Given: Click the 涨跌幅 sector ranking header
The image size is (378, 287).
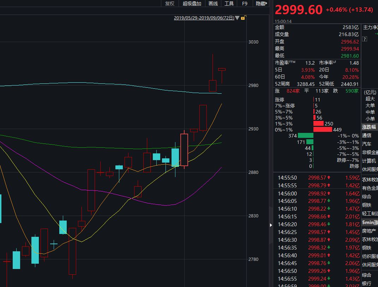Looking at the screenshot, I should click(369, 127).
